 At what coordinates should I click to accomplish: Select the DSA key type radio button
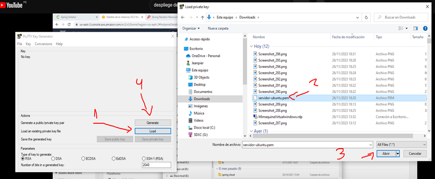[x=53, y=158]
